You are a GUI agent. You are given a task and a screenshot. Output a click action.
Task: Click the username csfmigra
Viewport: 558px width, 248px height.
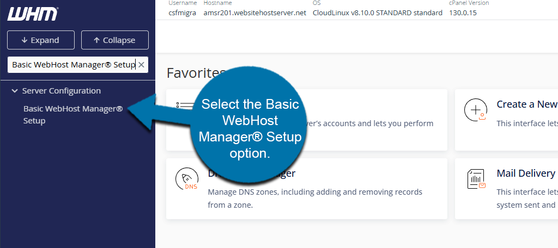coord(184,13)
